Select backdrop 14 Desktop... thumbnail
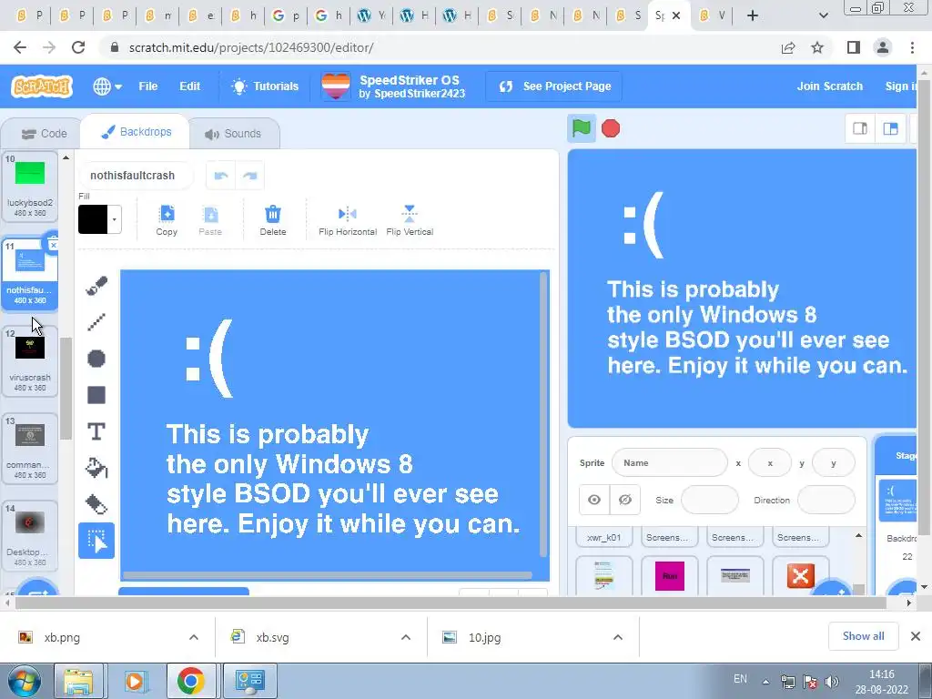 point(30,535)
